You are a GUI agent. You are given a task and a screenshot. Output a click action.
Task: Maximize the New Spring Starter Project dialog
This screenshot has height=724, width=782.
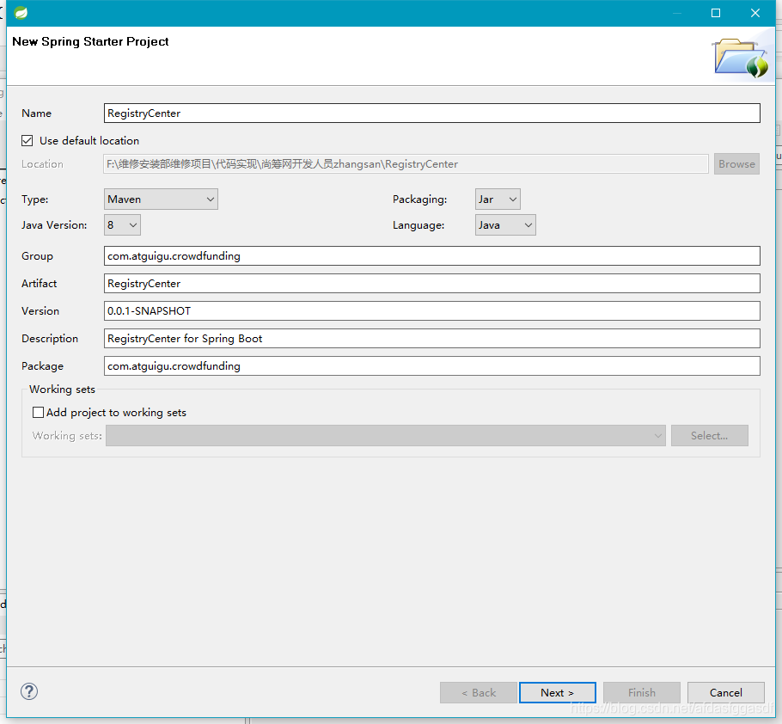716,13
